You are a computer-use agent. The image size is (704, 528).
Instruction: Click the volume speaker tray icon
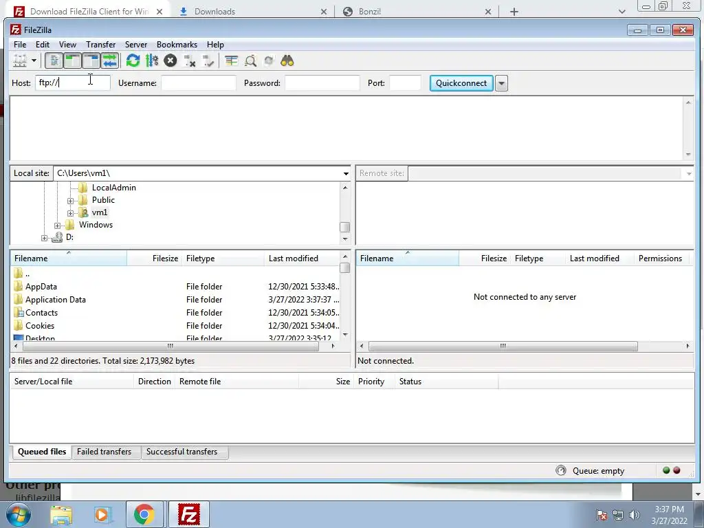635,514
